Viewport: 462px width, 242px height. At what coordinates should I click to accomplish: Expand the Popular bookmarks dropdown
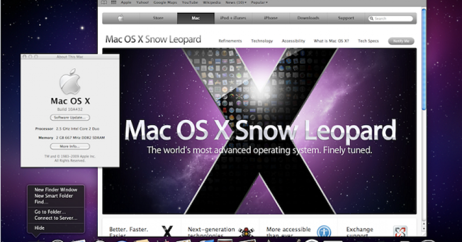pyautogui.click(x=259, y=2)
